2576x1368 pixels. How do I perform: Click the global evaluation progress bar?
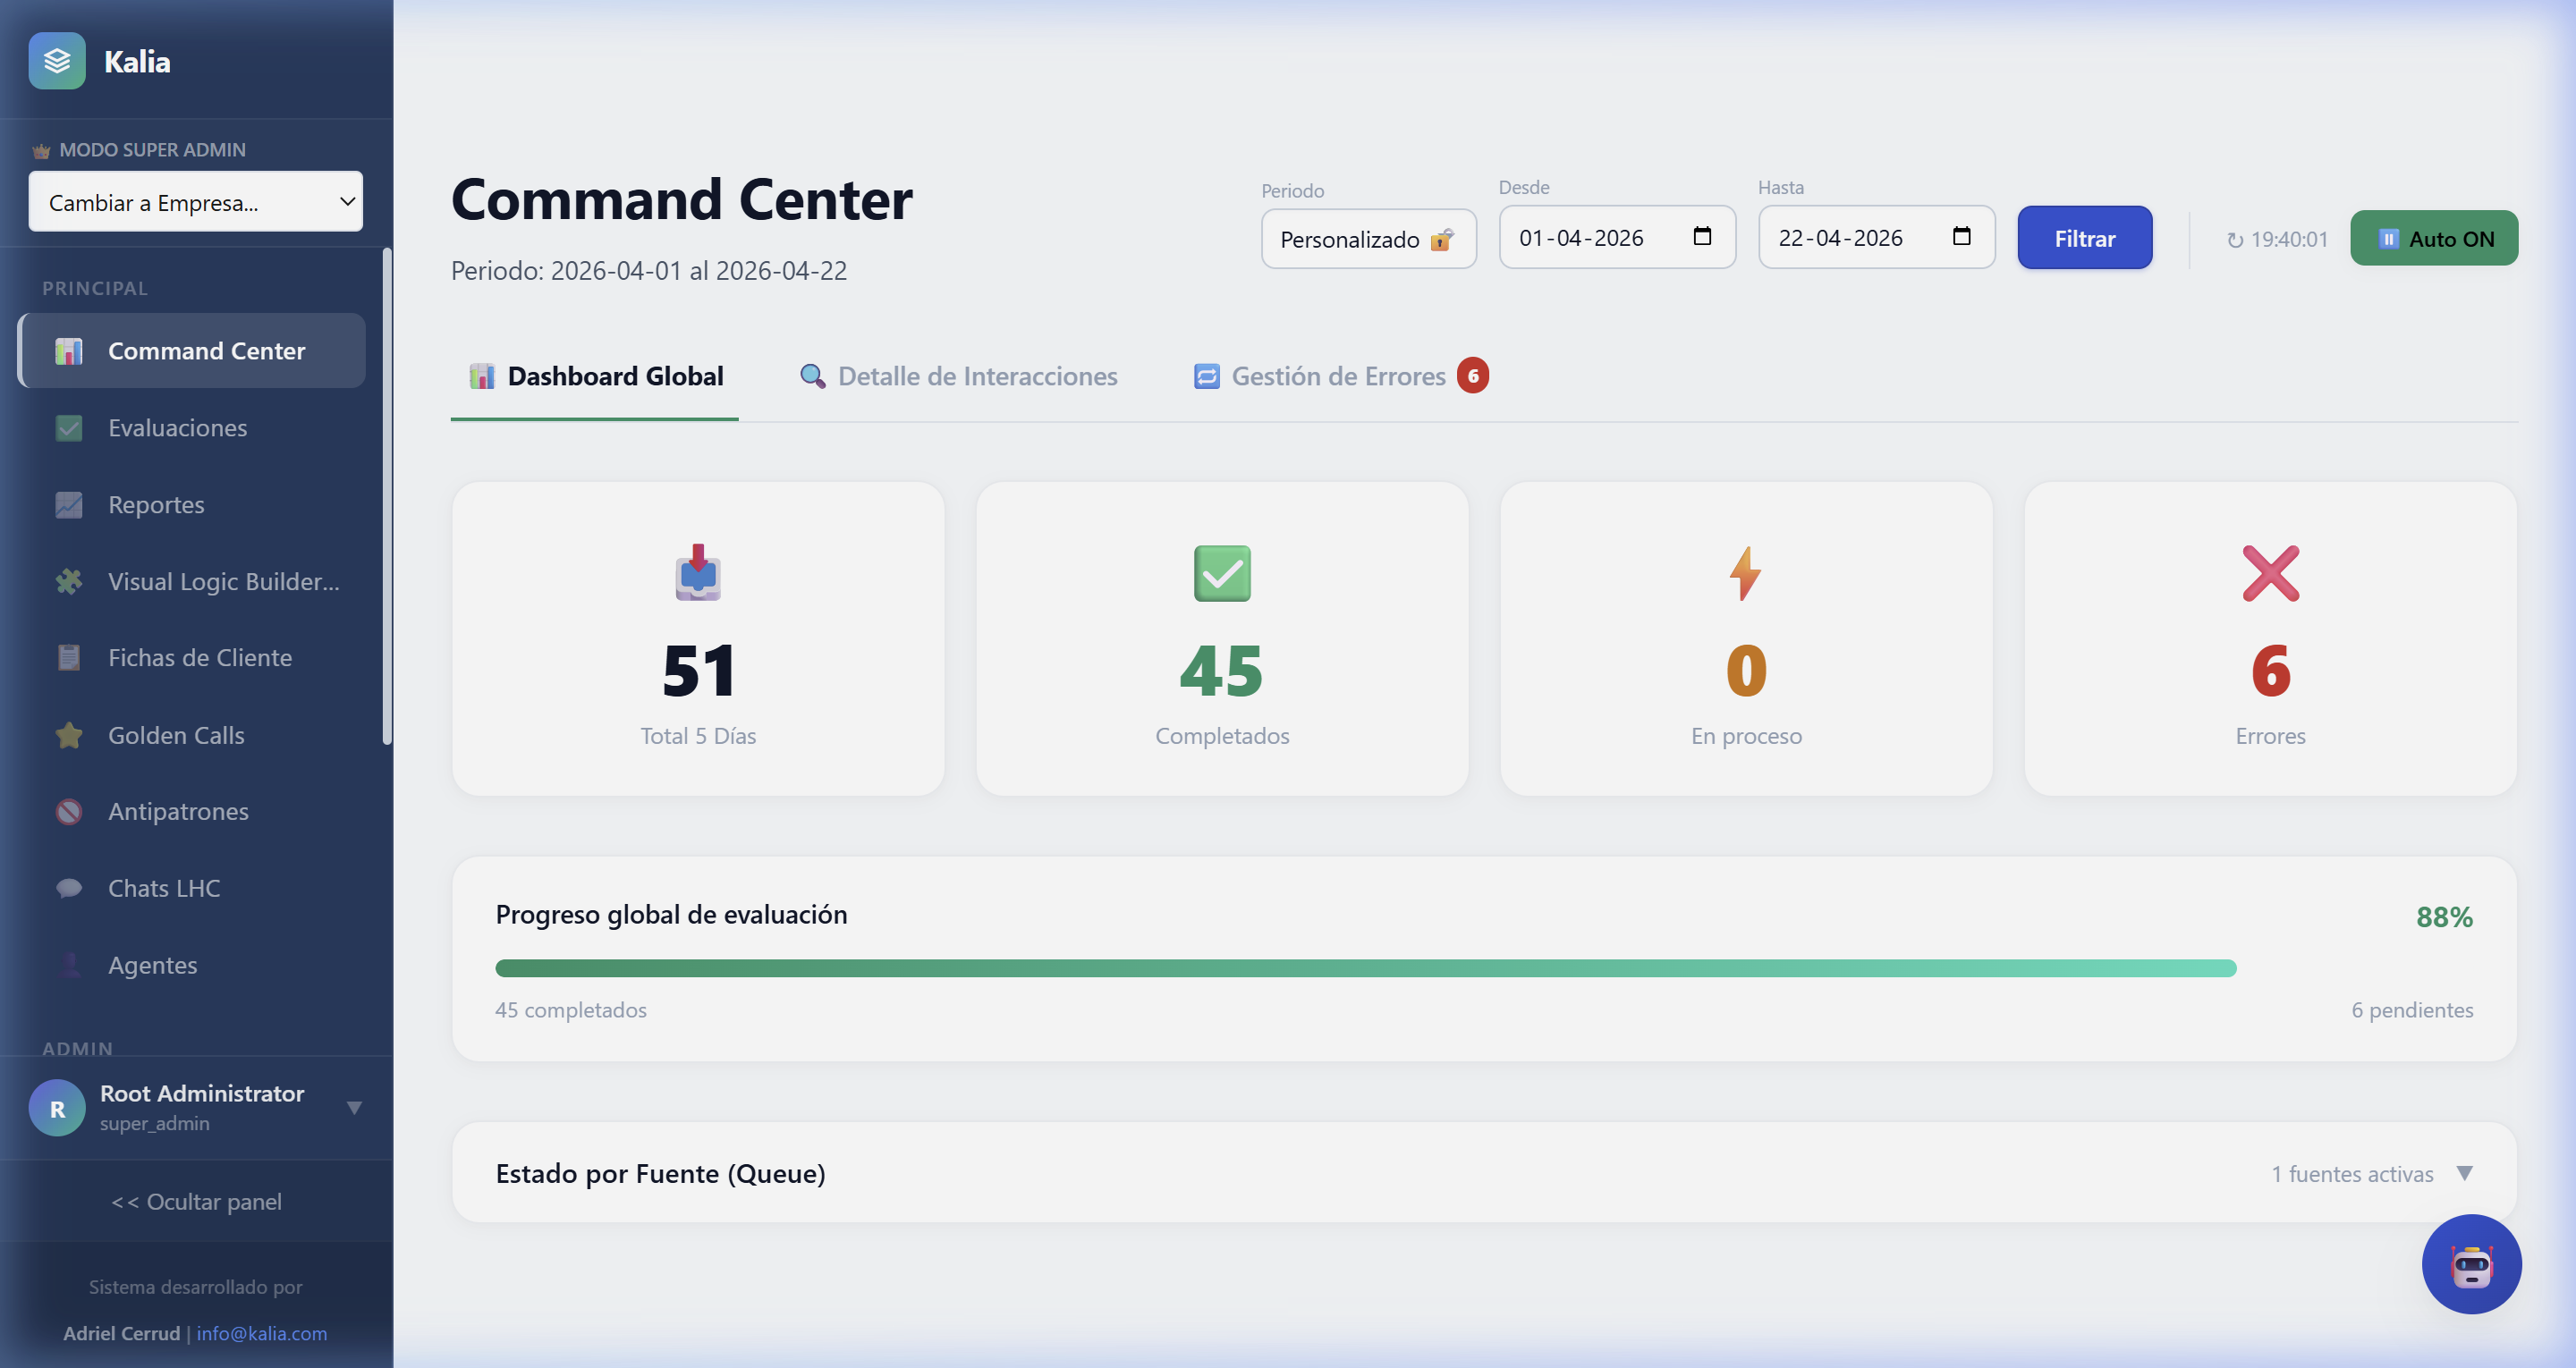[x=1365, y=968]
